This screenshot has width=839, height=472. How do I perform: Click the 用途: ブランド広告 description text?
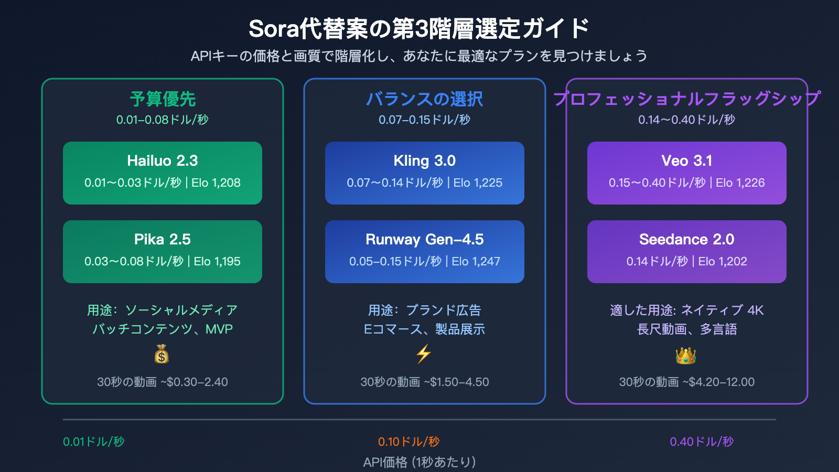[x=425, y=310]
